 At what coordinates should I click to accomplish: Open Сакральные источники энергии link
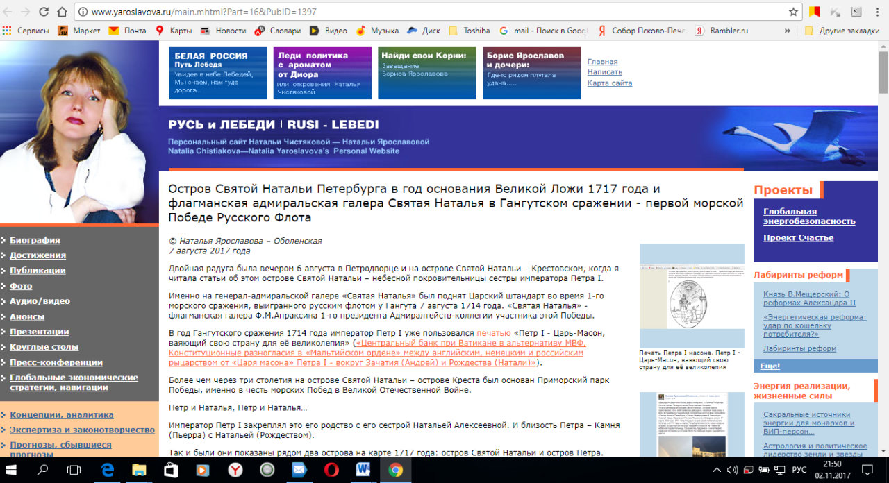tap(809, 423)
